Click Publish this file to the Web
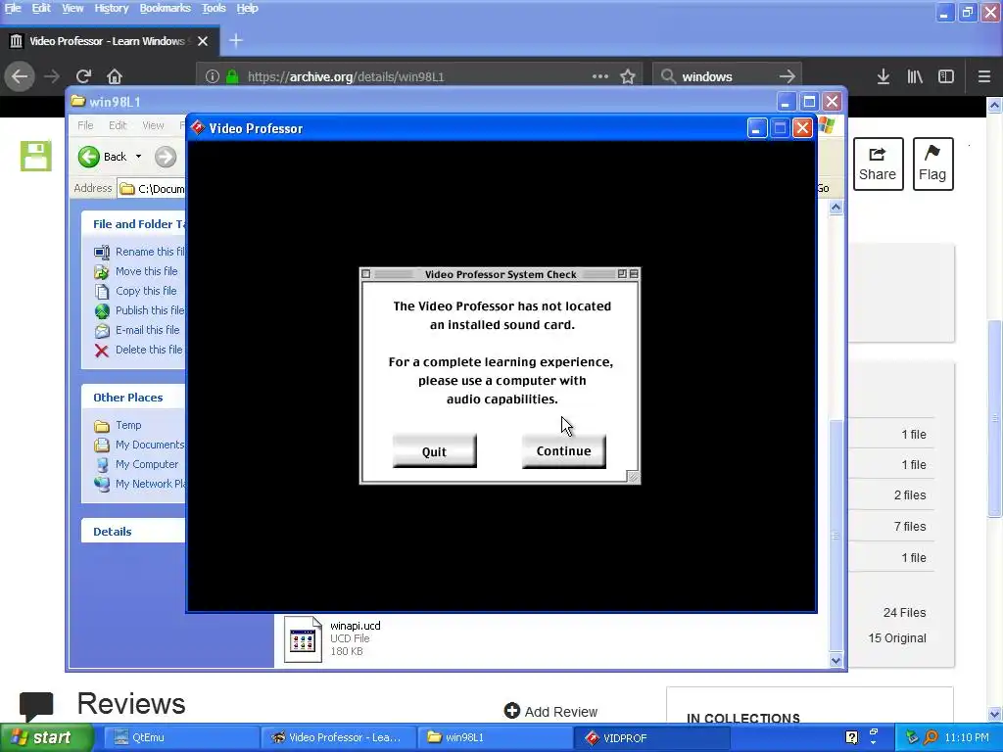 tap(139, 310)
